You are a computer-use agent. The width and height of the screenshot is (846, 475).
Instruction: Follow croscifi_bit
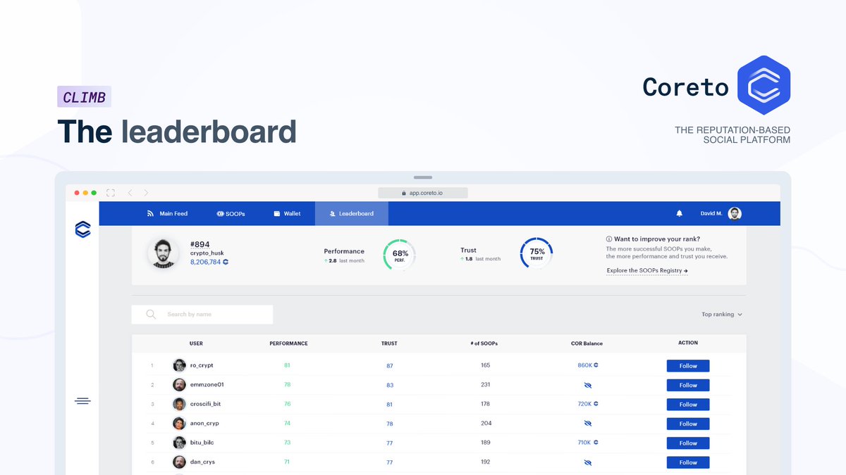tap(688, 405)
